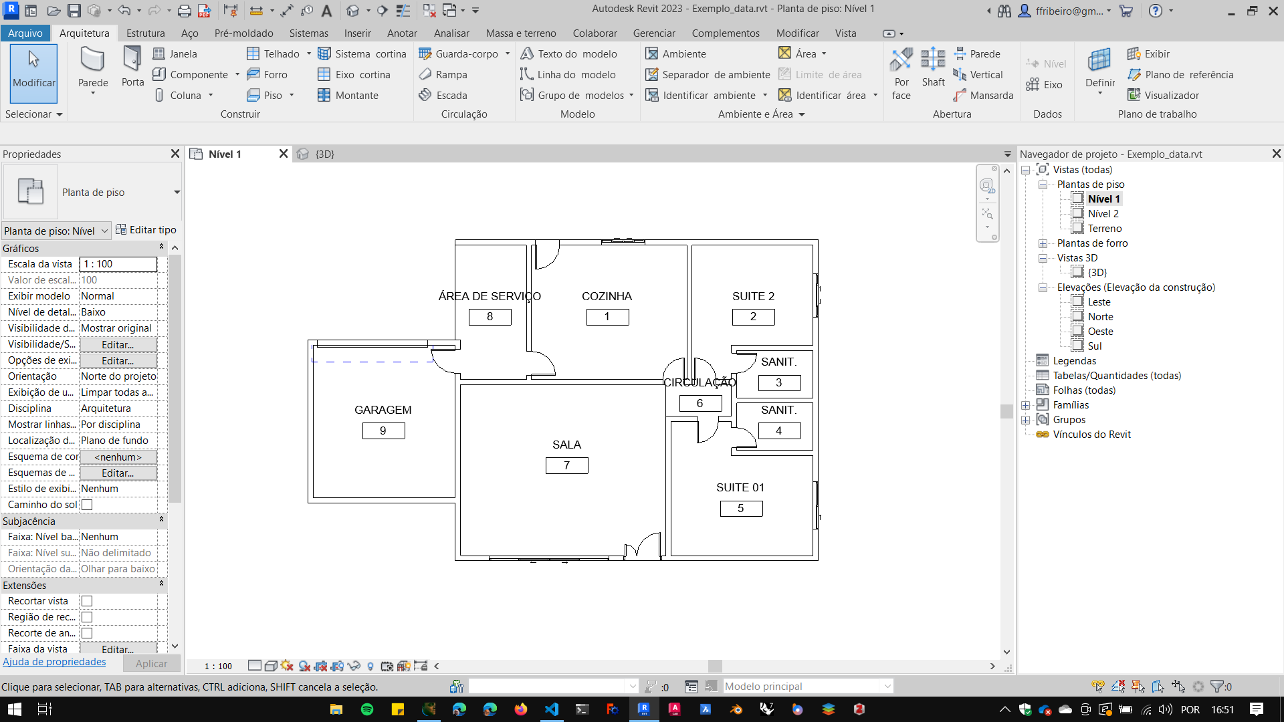Open the Ajuda de propriedades link
1284x722 pixels.
click(x=54, y=662)
